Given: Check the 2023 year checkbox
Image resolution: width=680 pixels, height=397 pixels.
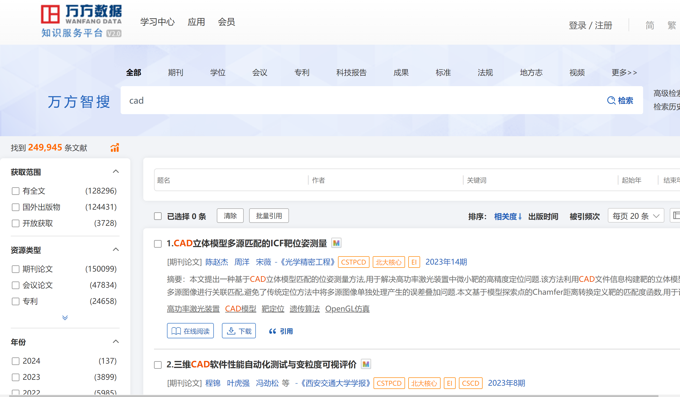Looking at the screenshot, I should (x=16, y=377).
